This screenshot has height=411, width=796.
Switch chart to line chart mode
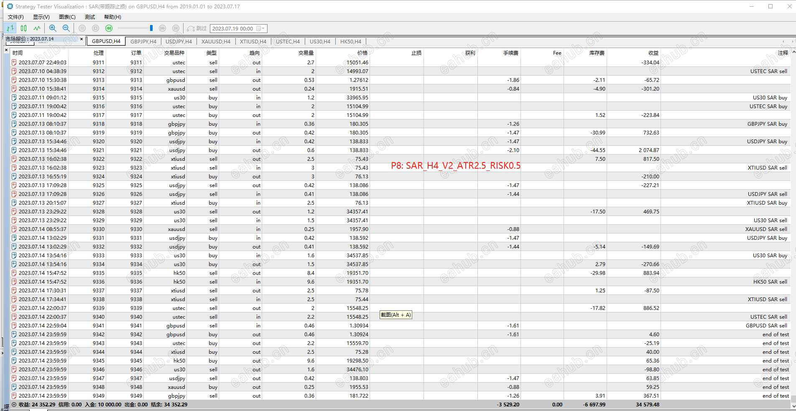37,28
